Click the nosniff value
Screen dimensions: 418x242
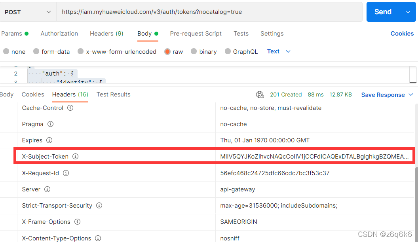[230, 238]
